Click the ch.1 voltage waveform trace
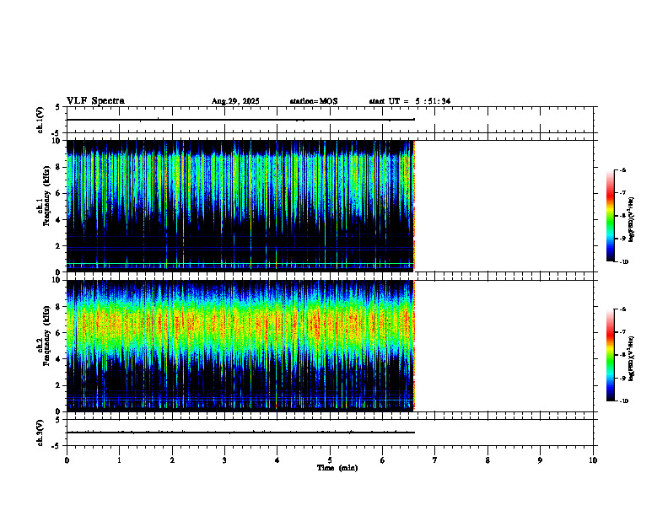The image size is (668, 516). click(240, 120)
